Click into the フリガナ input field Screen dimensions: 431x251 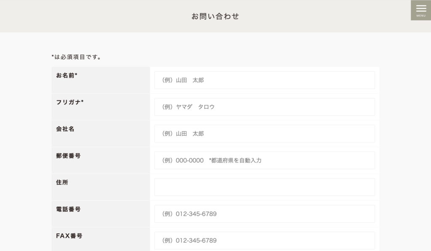[x=264, y=107]
